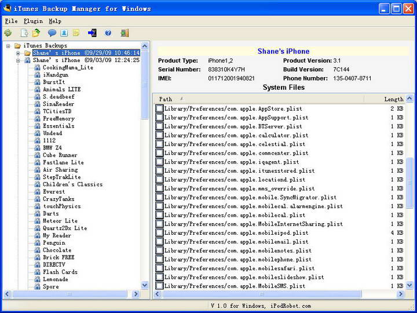Click the lock icon beside iHandgun
Screen dimensions: 417x313
pyautogui.click(x=38, y=75)
